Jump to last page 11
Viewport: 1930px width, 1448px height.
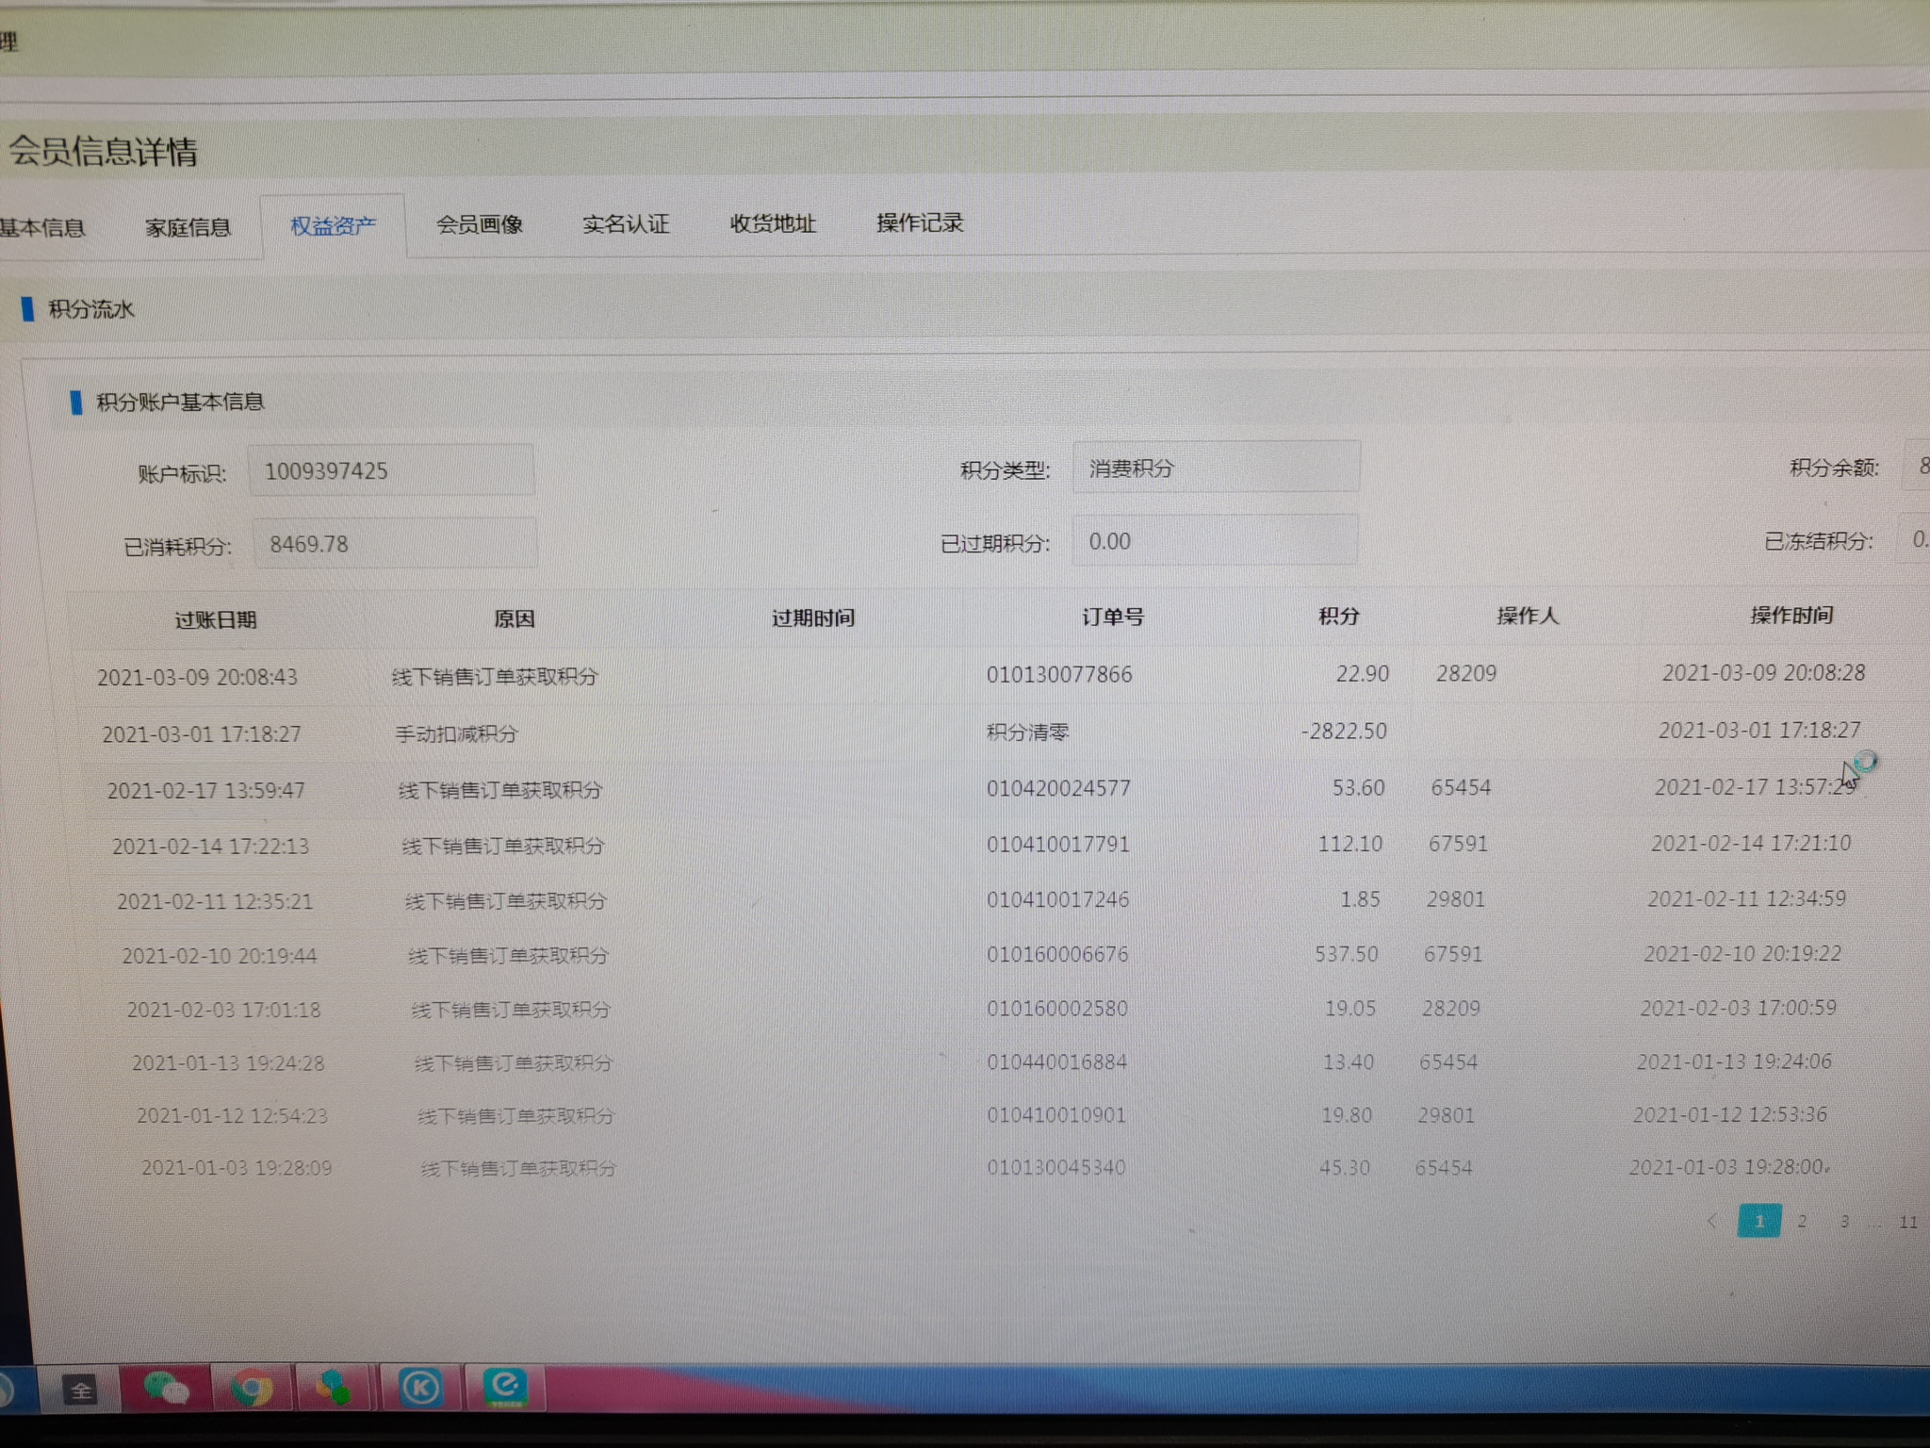(x=1907, y=1222)
